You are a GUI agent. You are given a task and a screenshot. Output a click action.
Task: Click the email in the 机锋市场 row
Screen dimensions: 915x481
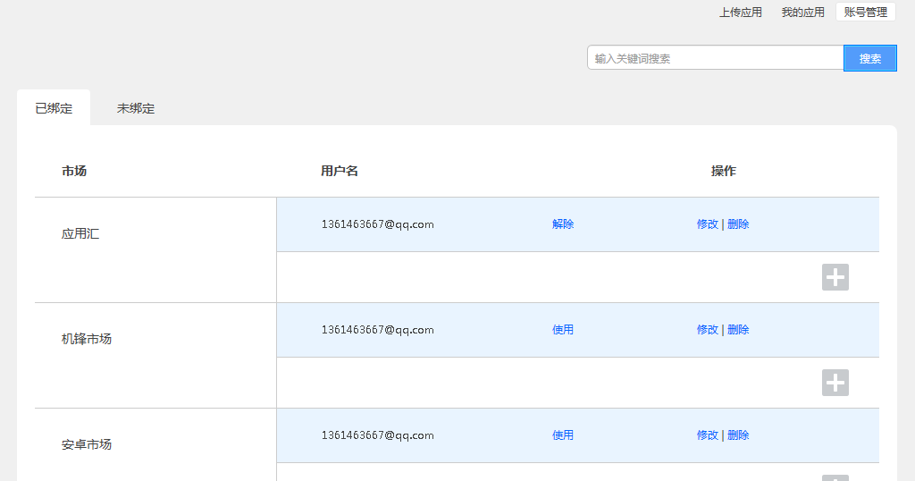(x=378, y=330)
